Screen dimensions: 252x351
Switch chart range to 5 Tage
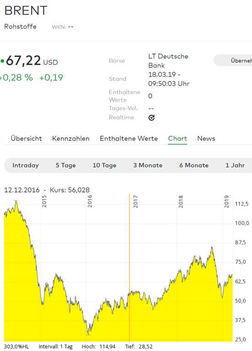[66, 165]
